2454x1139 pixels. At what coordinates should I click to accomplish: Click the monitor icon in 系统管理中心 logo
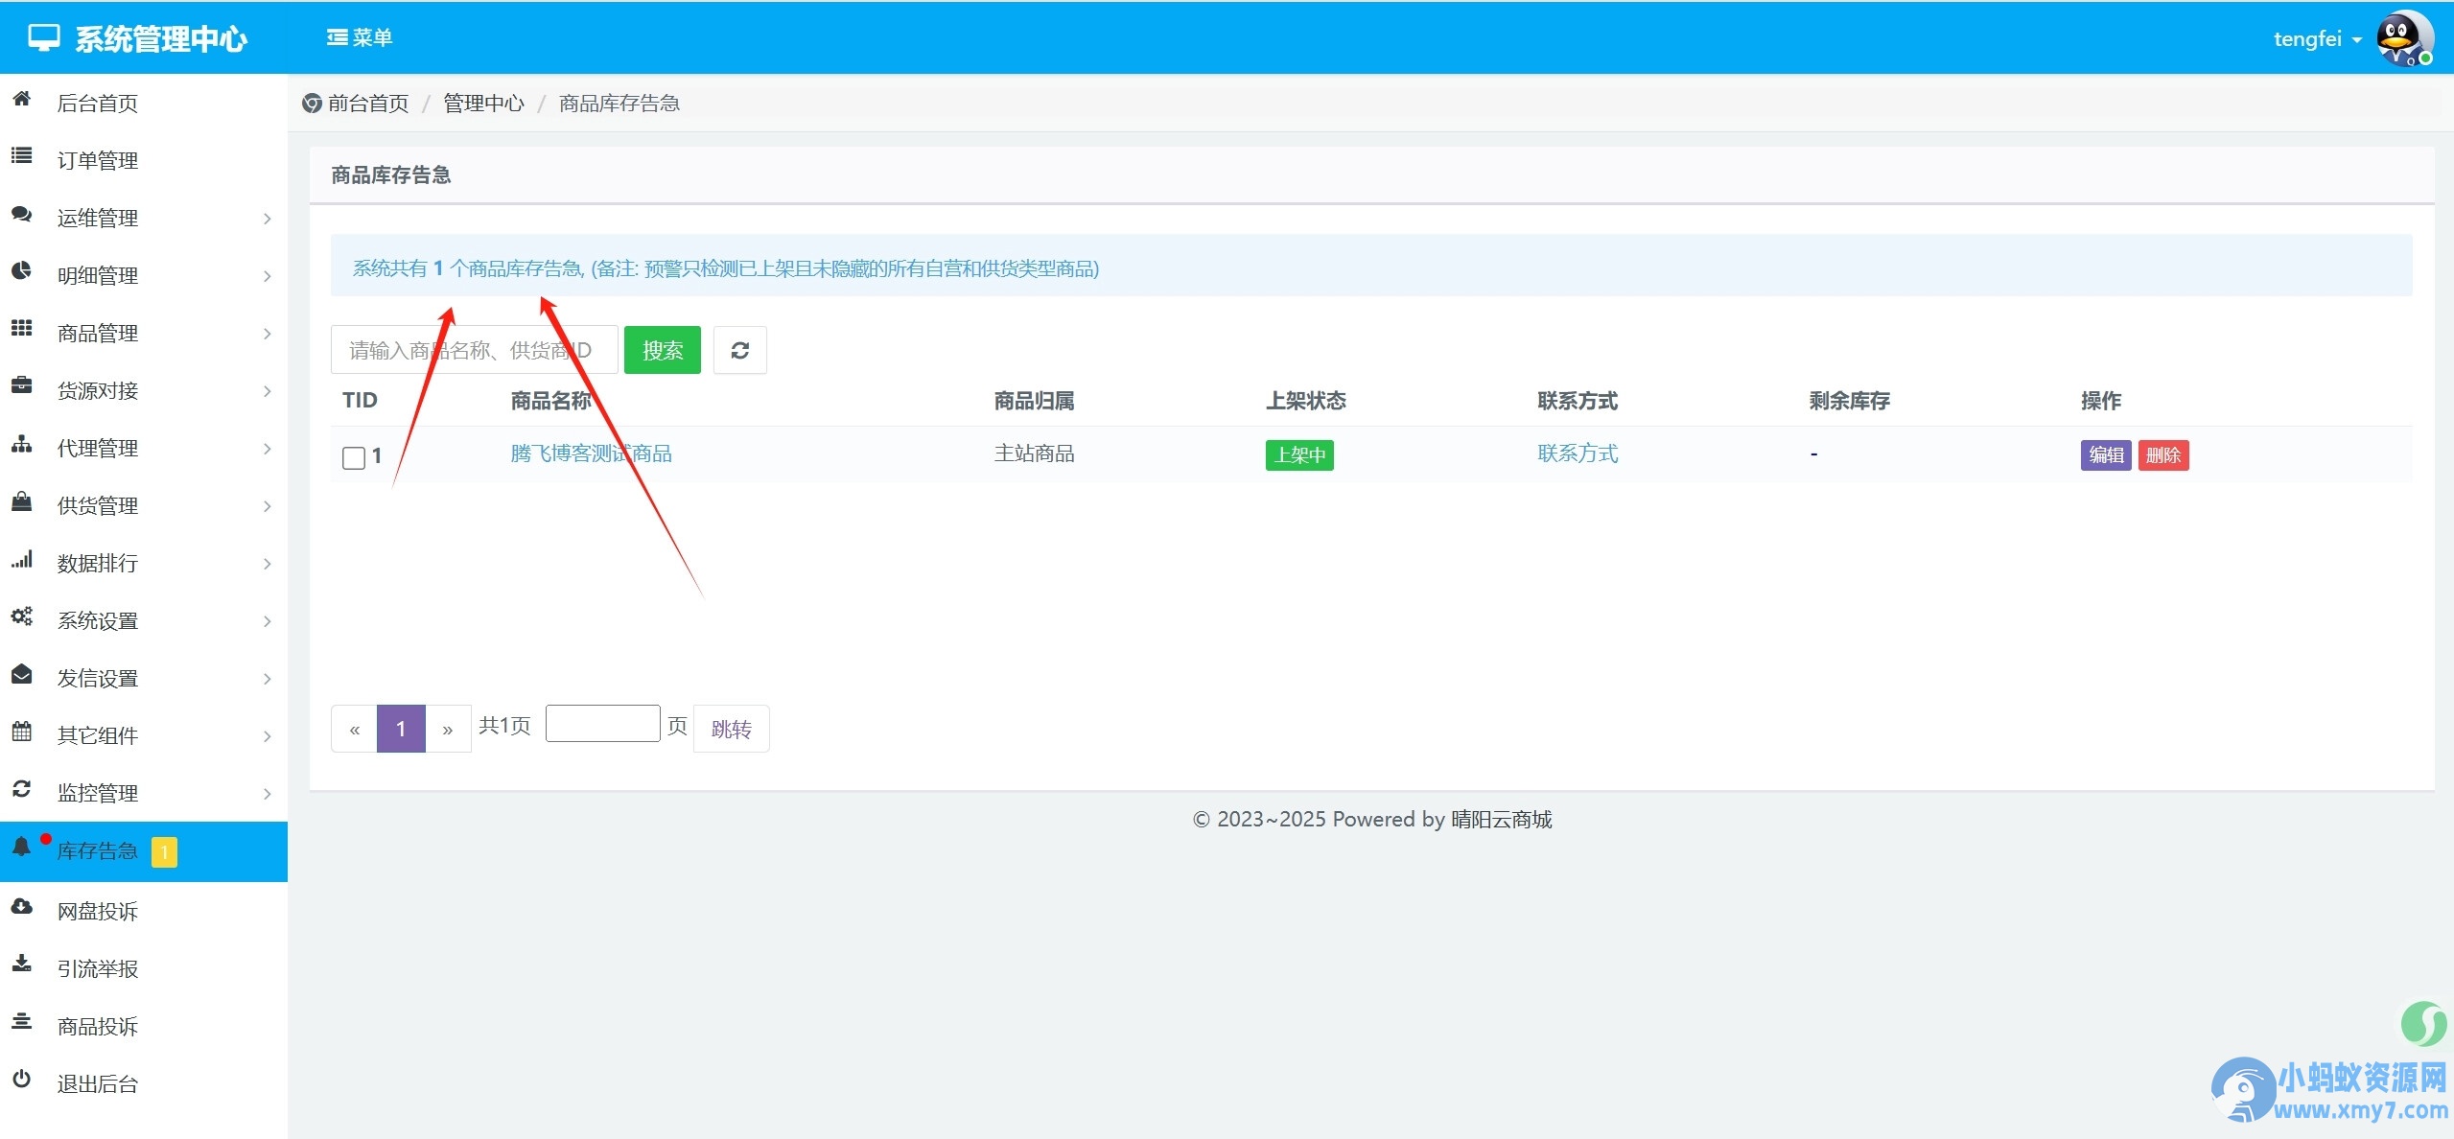[44, 38]
